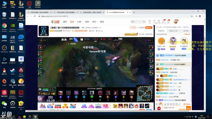
Task: Open the emoji picker below the chat
Action: (157, 104)
